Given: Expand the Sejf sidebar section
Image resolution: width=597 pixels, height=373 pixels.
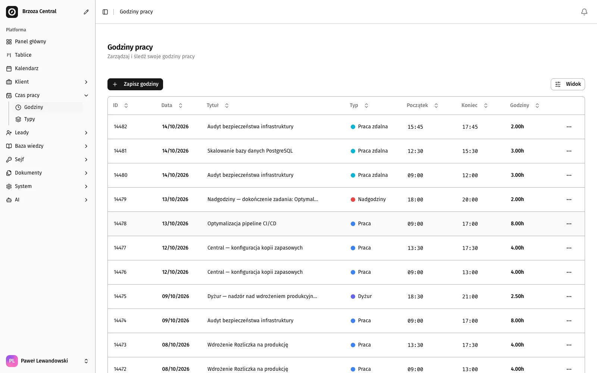Looking at the screenshot, I should [x=48, y=160].
